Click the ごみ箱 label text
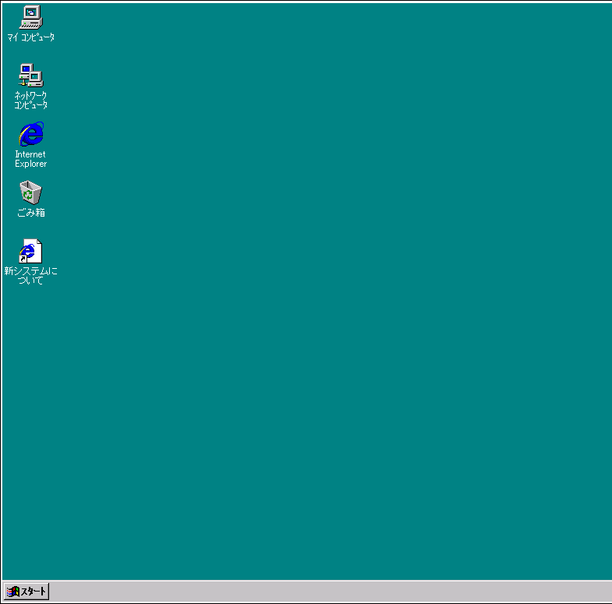This screenshot has width=612, height=604. [x=31, y=213]
